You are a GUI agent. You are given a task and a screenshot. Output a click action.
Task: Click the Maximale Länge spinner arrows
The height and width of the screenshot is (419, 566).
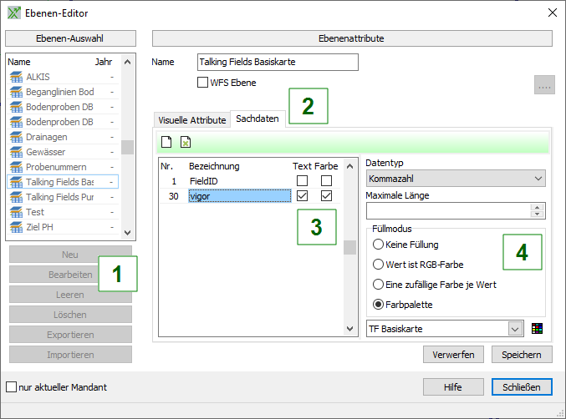point(537,210)
